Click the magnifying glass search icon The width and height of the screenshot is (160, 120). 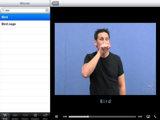point(3,10)
